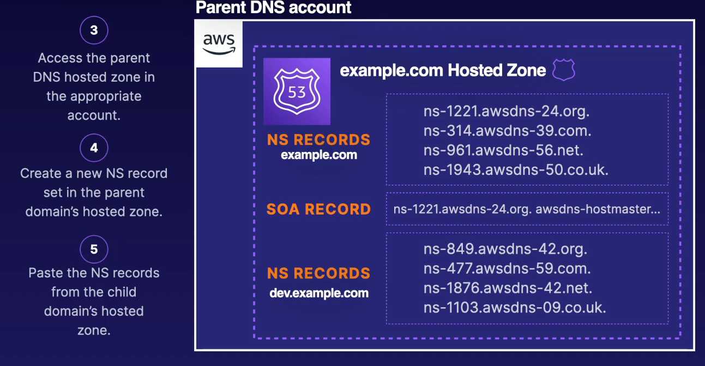Click the step 3 circle icon
705x366 pixels.
click(94, 30)
